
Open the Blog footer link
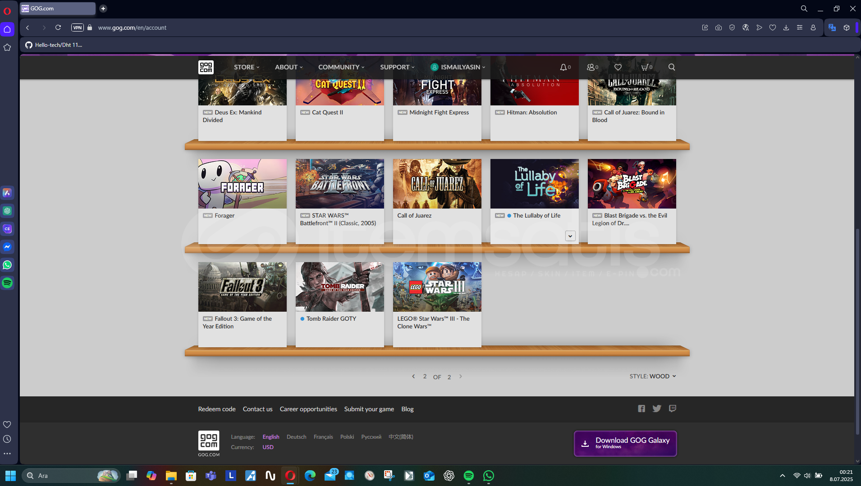[x=408, y=409]
